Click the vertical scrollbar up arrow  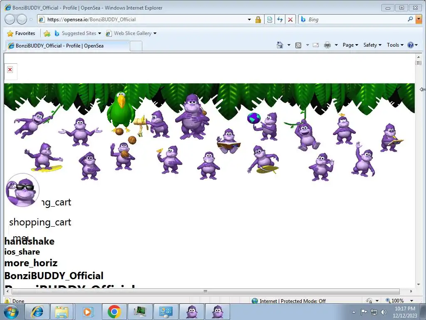coord(419,57)
